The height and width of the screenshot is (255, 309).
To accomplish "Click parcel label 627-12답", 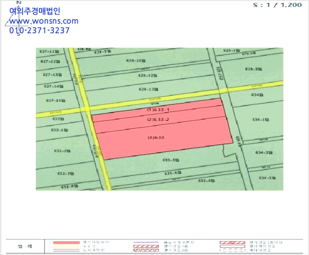I will pyautogui.click(x=50, y=62).
